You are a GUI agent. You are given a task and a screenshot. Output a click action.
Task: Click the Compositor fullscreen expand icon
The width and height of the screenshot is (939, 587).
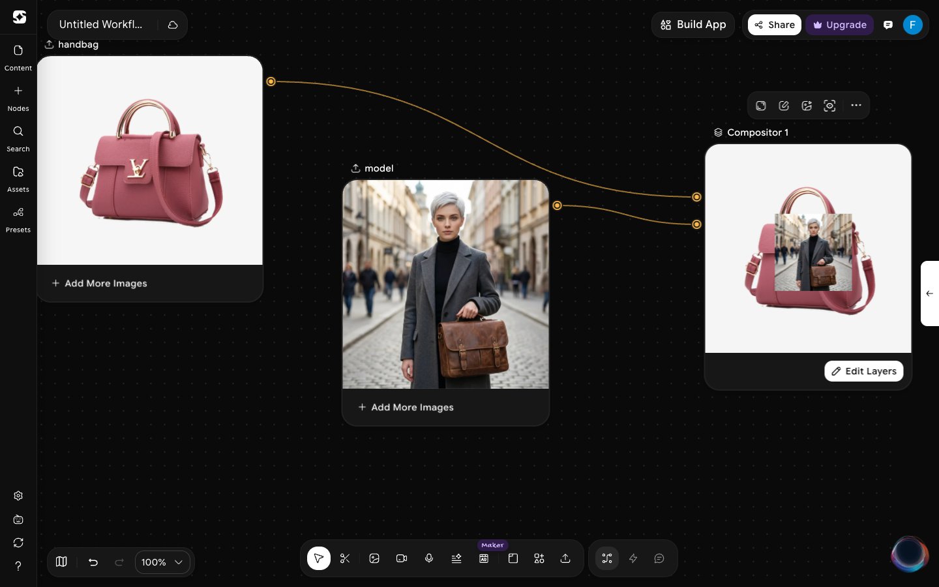point(761,106)
